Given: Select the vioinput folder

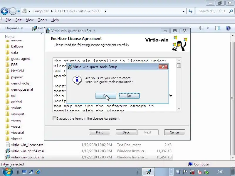Looking at the screenshot, I should (18, 114).
